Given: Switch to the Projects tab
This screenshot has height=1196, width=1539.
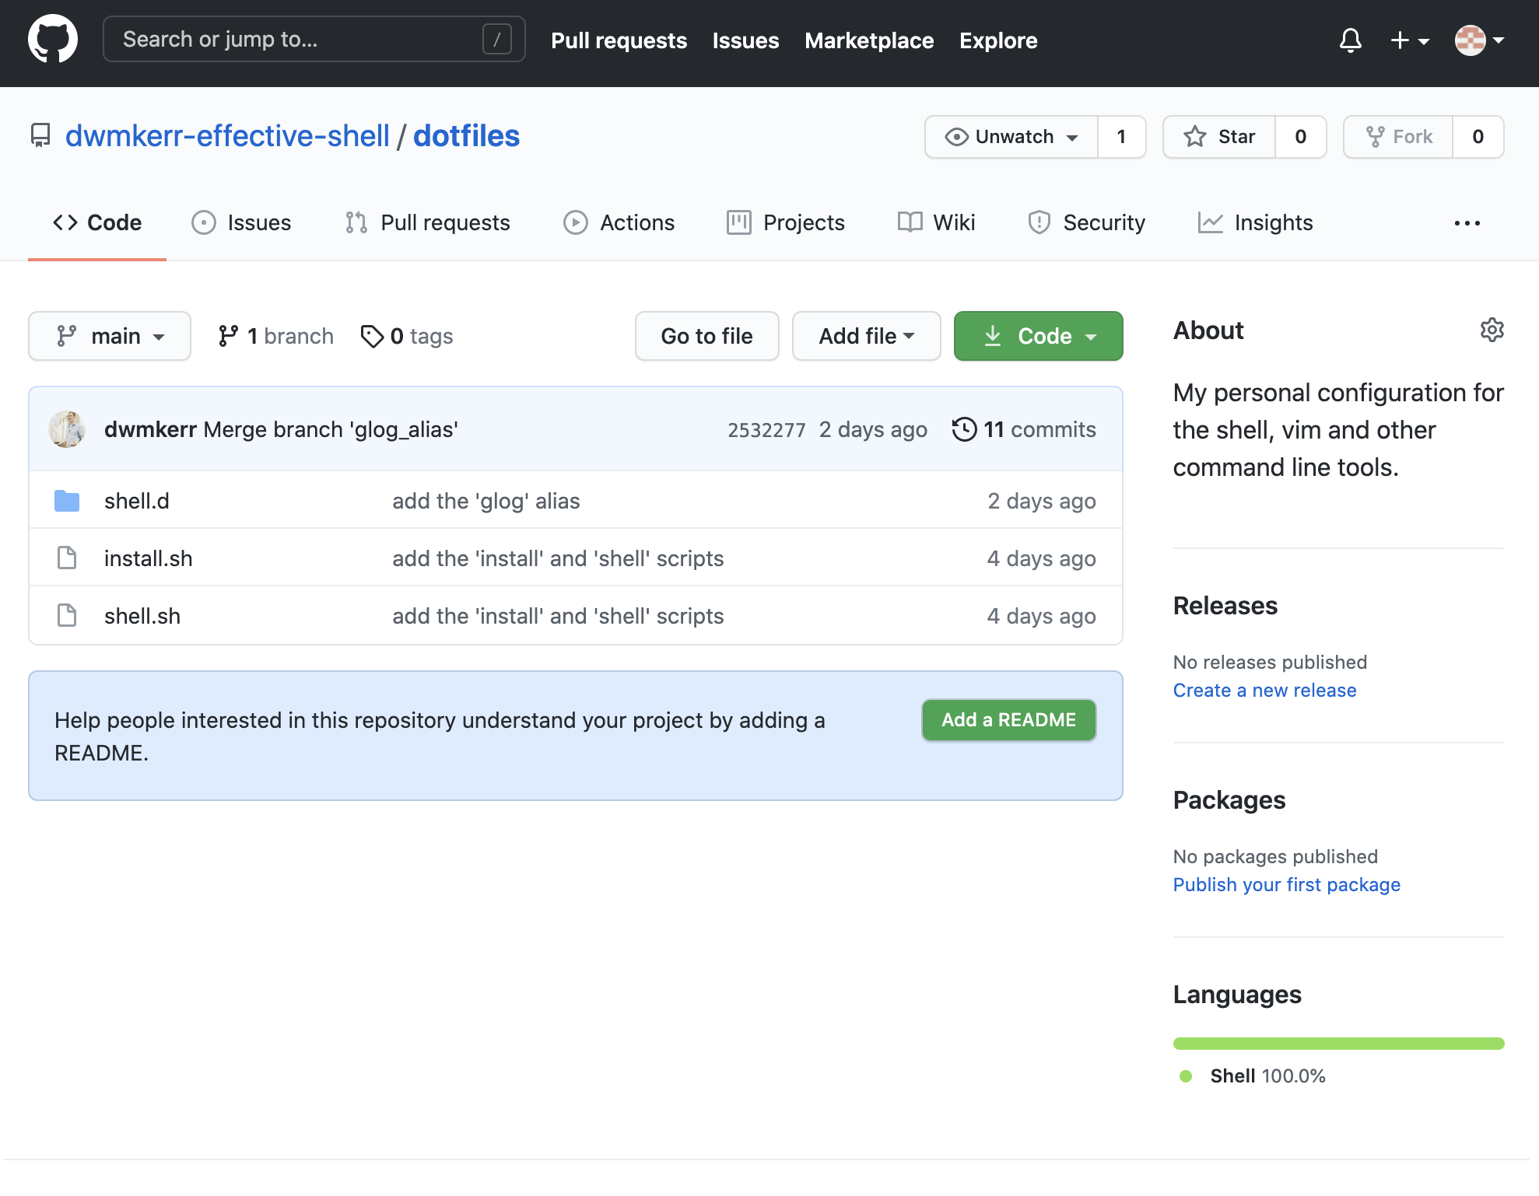Looking at the screenshot, I should [785, 223].
